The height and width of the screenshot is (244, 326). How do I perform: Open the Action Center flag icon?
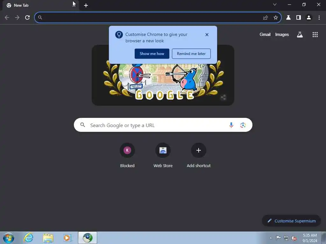point(278,238)
